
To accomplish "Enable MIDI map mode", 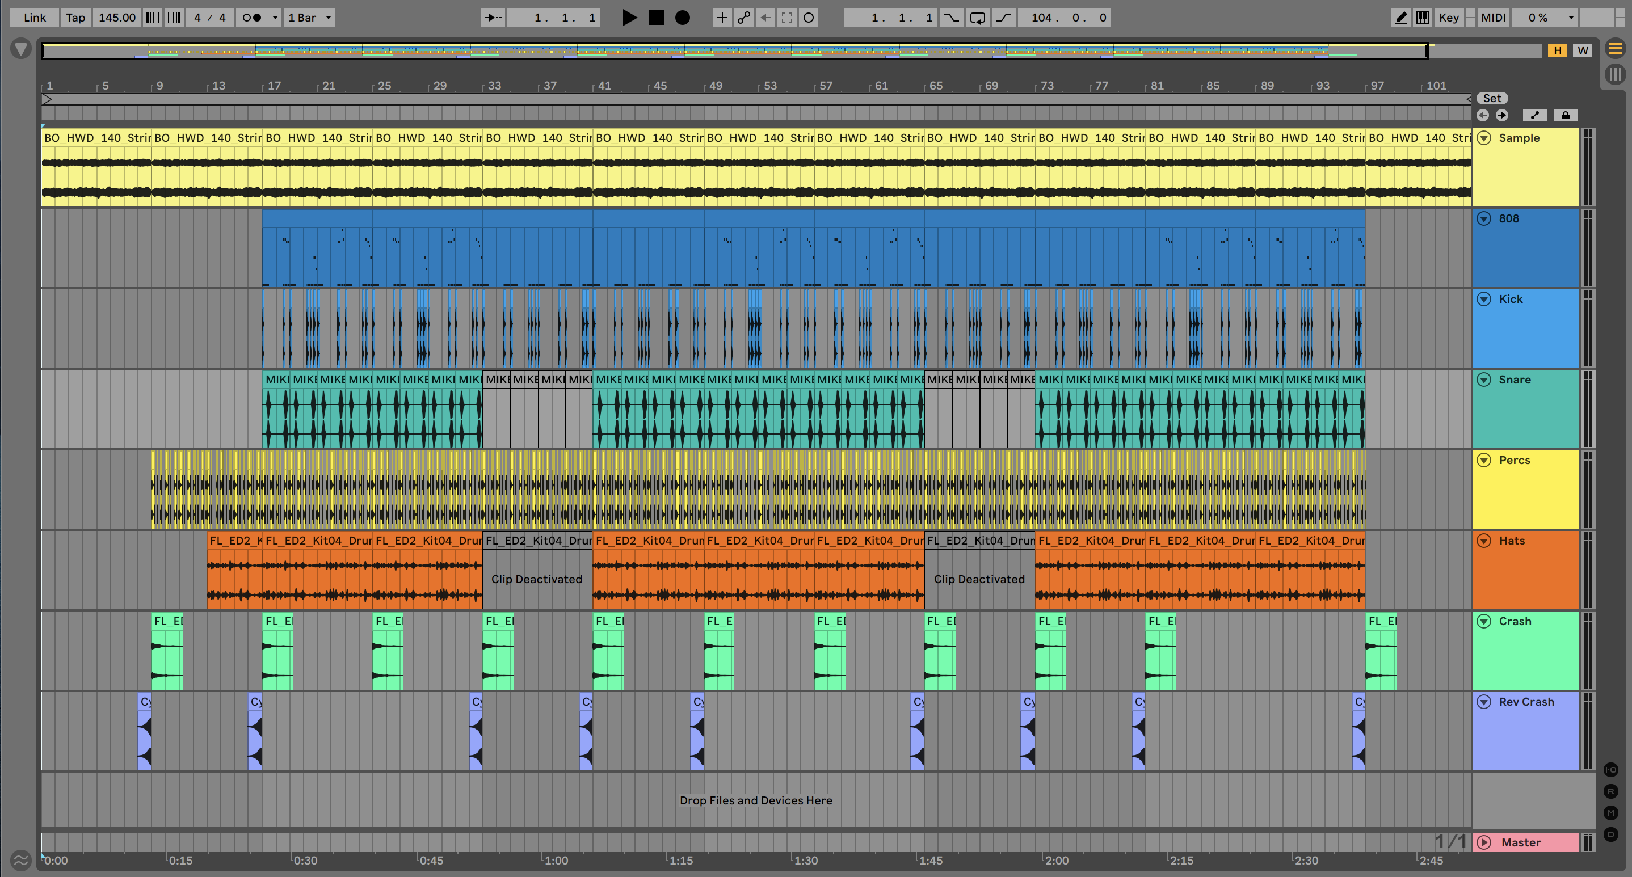I will click(1492, 18).
